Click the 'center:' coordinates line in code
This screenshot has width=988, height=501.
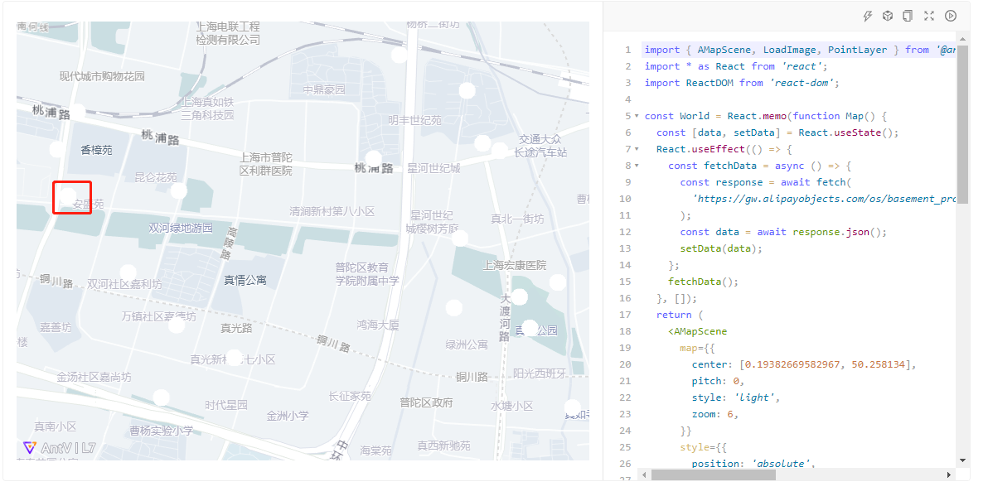click(x=804, y=365)
